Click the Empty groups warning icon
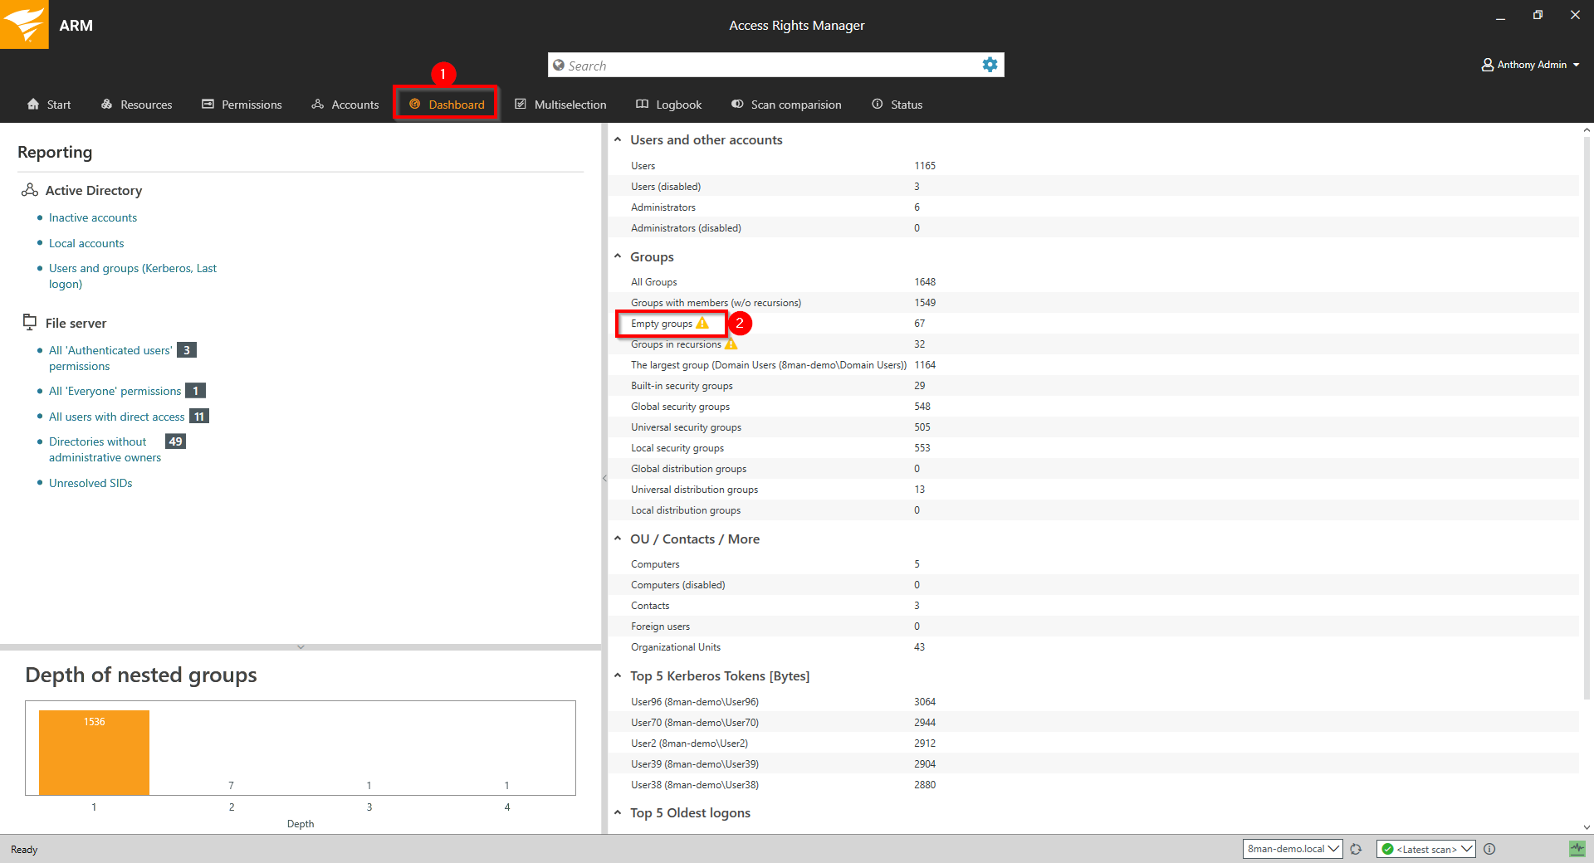The height and width of the screenshot is (863, 1594). [702, 323]
